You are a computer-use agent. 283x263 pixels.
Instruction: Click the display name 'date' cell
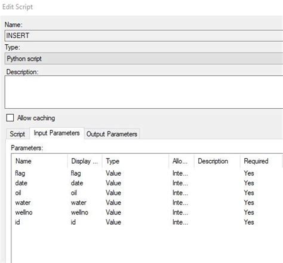point(77,183)
